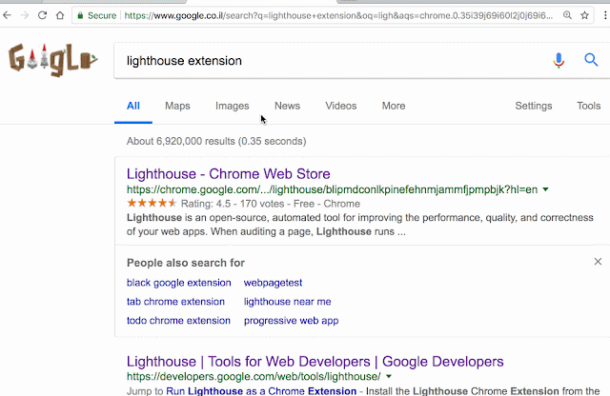Open the Chrome three-dot menu

(605, 15)
